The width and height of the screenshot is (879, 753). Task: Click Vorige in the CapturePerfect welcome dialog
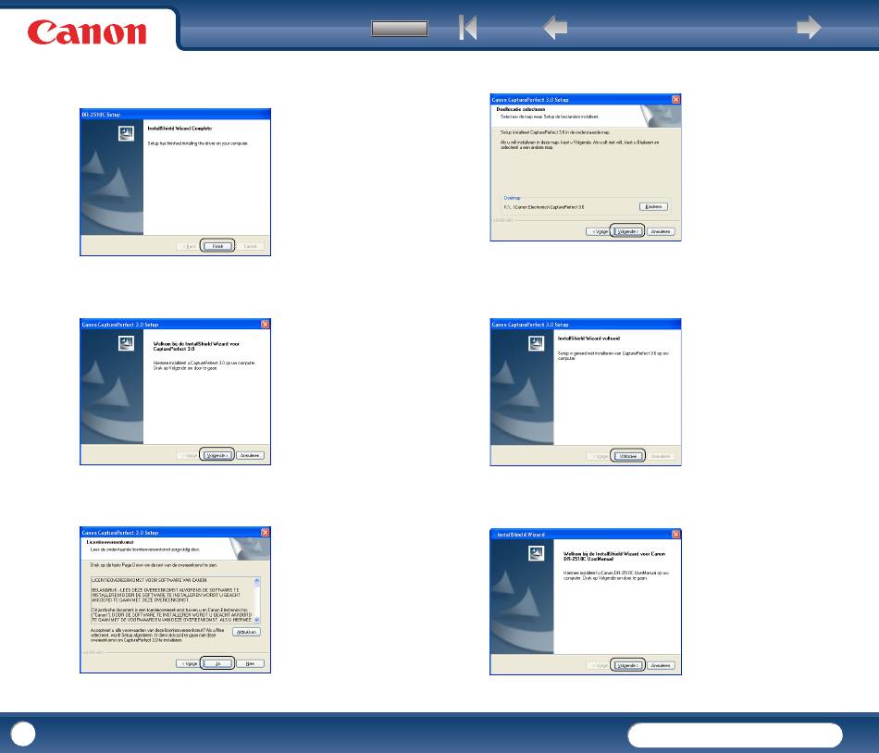[190, 455]
